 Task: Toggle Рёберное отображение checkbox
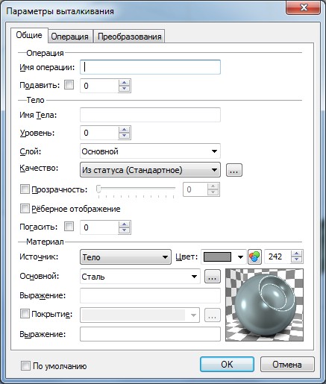[25, 208]
